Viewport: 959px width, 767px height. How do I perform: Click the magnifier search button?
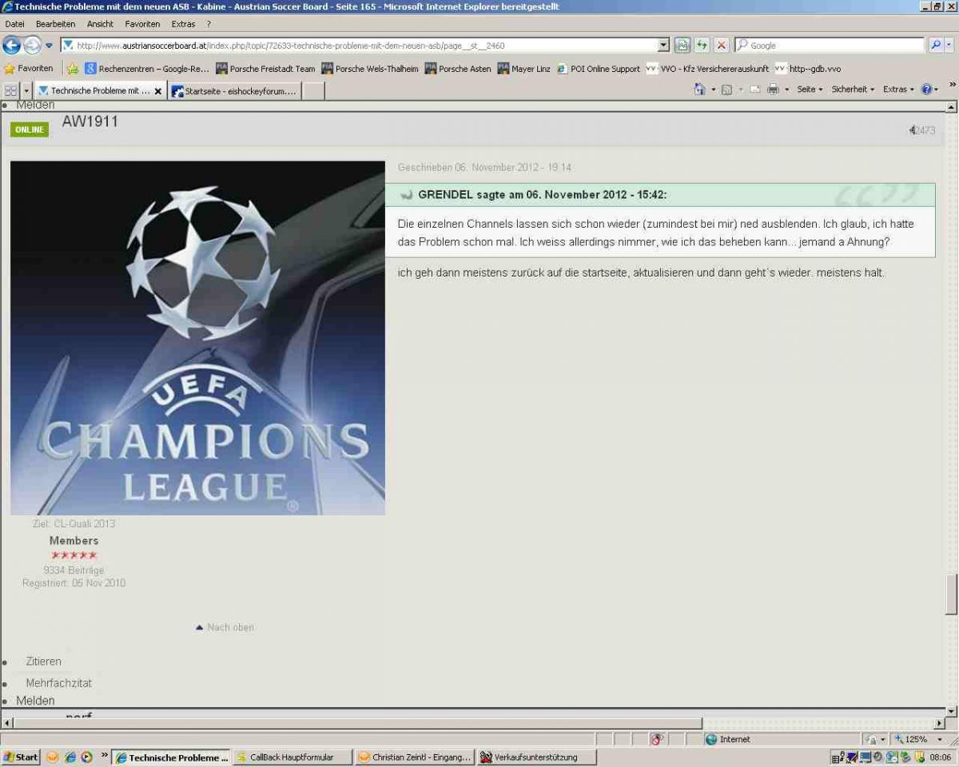(935, 46)
